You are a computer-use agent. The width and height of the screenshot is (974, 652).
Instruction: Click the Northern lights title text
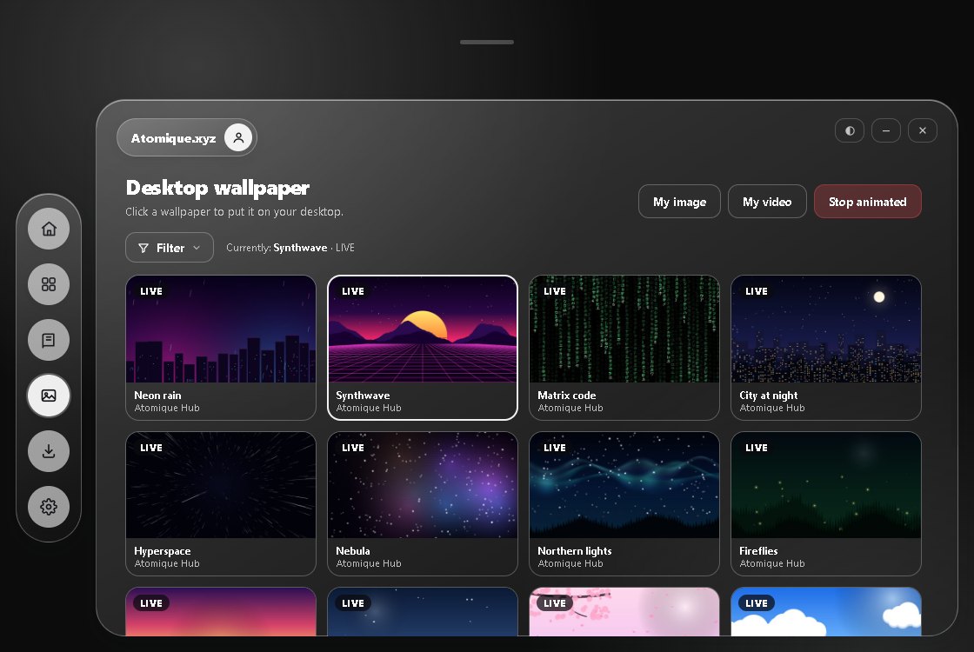(575, 551)
